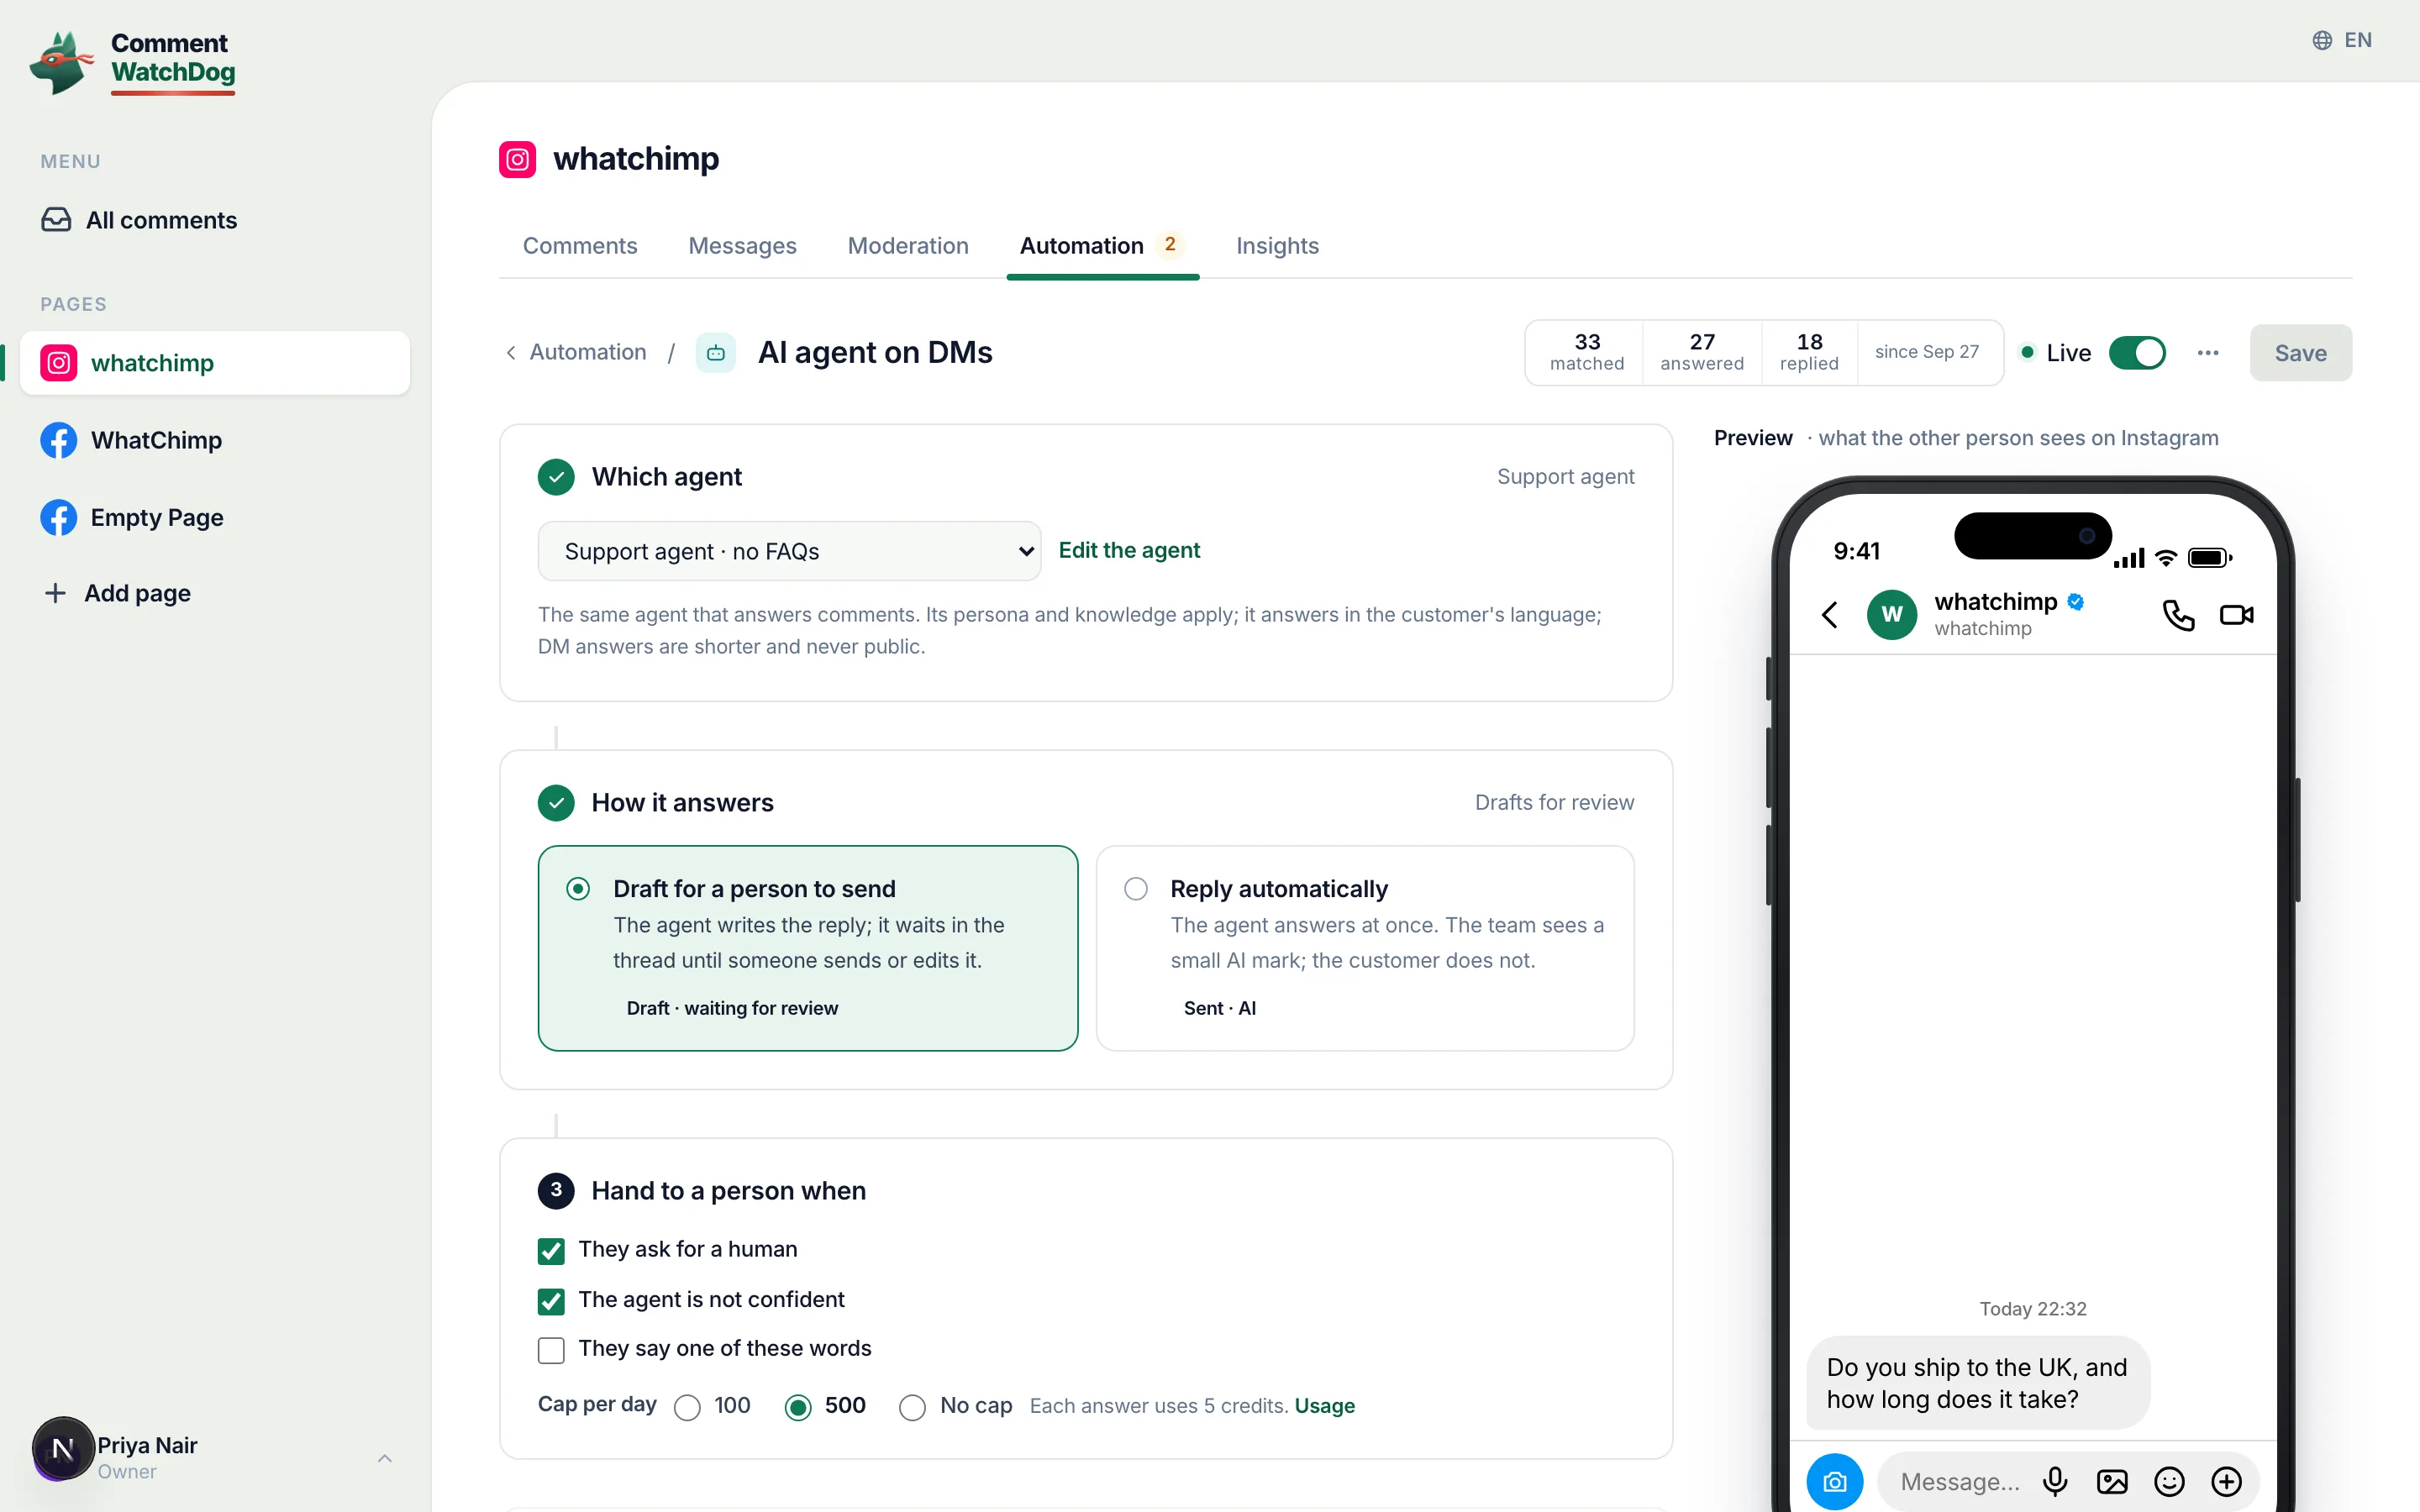Click the green check beside Which agent

tap(556, 477)
